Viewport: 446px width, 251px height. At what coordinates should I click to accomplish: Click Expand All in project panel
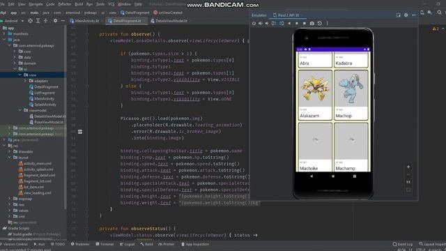38,21
